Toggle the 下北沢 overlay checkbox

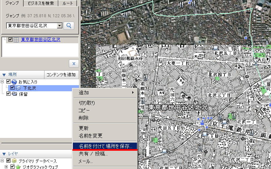pyautogui.click(x=12, y=88)
